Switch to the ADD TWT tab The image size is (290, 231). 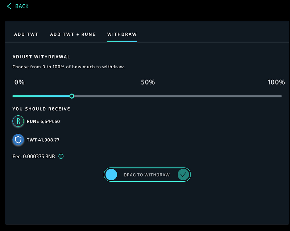(x=26, y=34)
